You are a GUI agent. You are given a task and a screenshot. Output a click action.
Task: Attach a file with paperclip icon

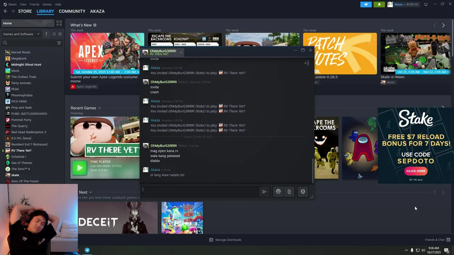[289, 192]
